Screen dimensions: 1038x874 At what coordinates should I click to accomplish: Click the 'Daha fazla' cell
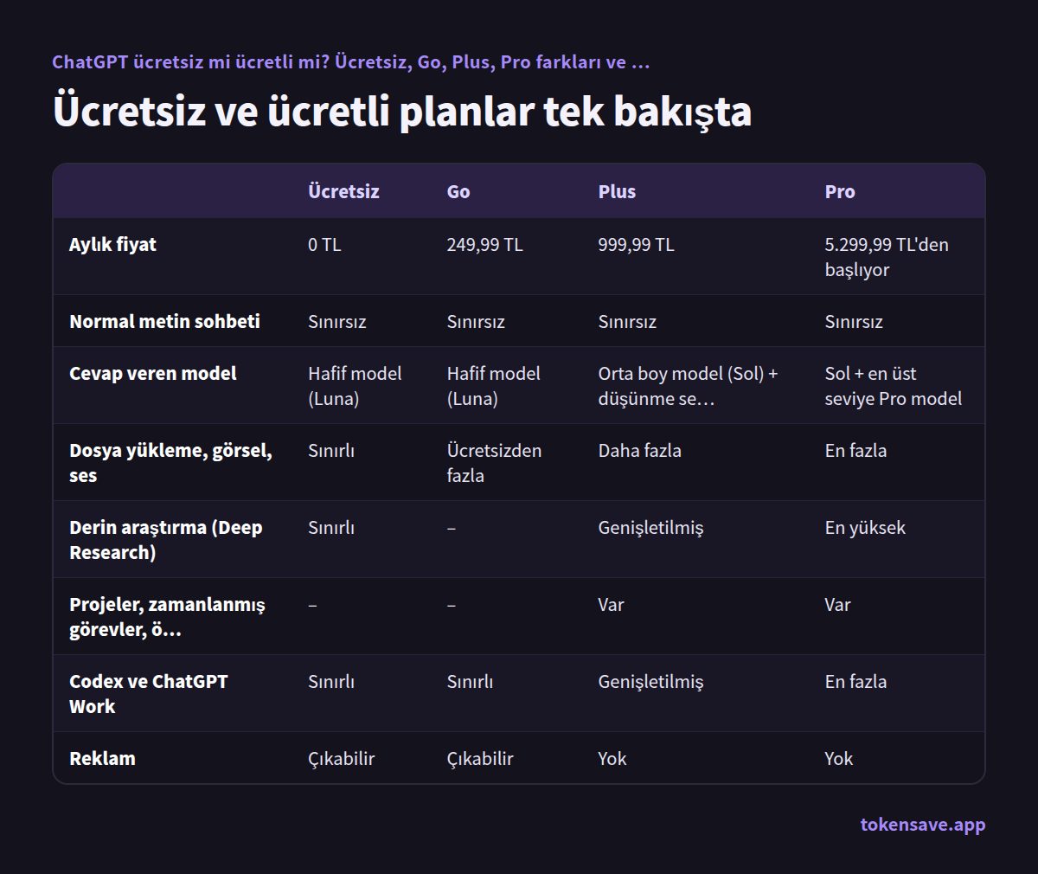[639, 451]
